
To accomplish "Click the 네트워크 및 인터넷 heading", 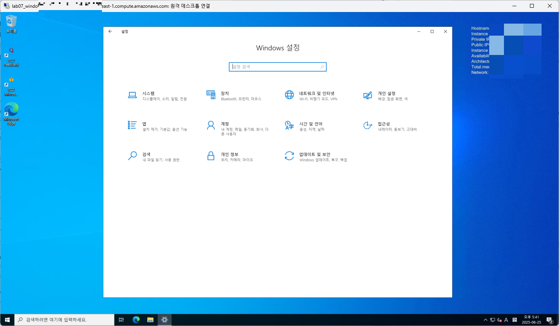I will (317, 93).
